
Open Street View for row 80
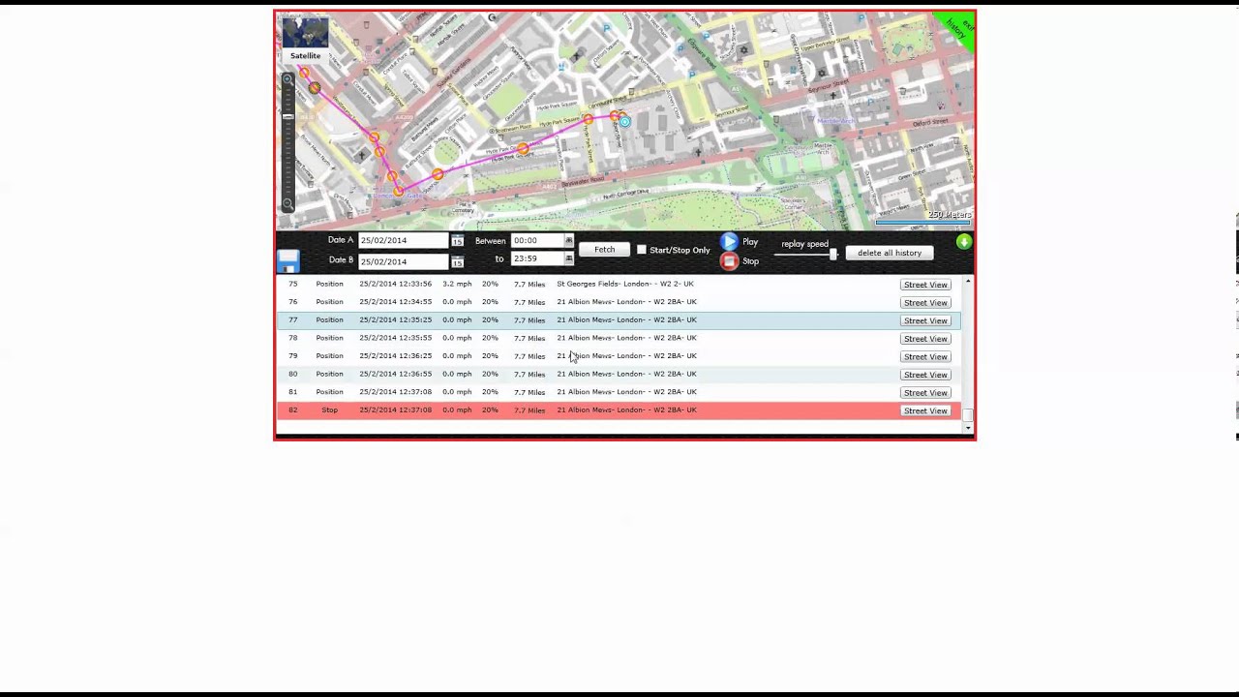pyautogui.click(x=925, y=375)
